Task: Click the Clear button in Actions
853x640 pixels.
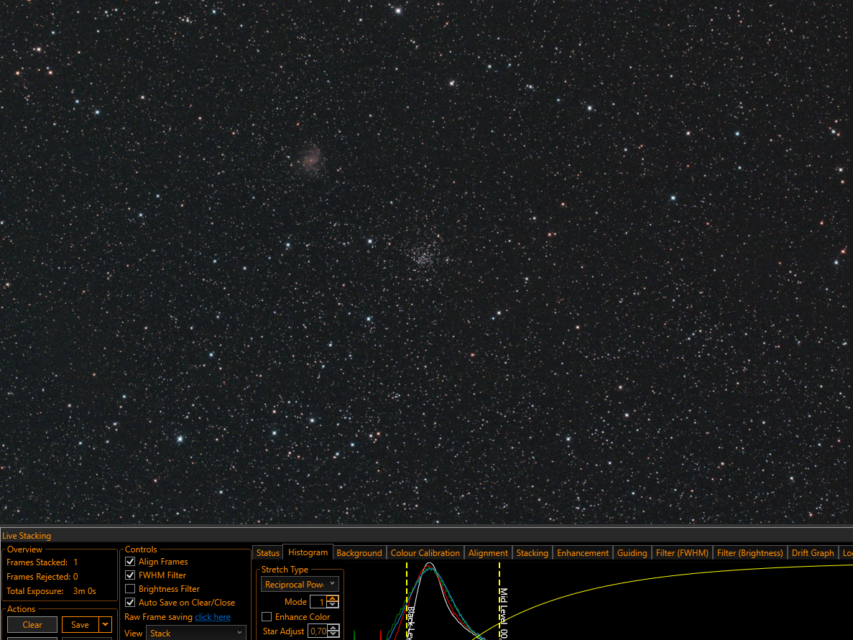Action: [x=32, y=624]
